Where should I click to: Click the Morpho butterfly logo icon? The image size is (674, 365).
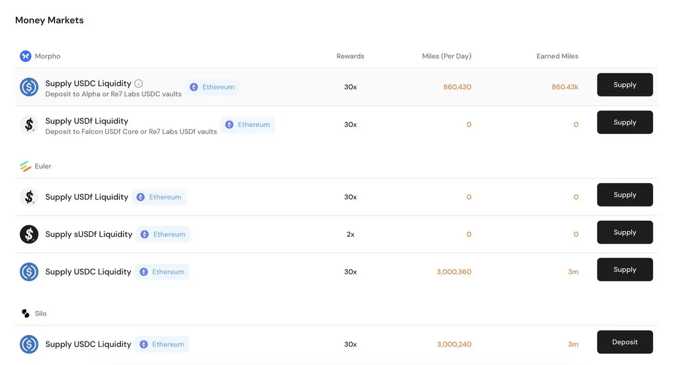tap(25, 56)
